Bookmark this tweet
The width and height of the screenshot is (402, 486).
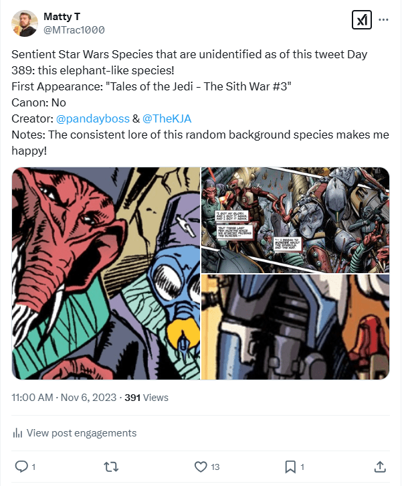[290, 466]
